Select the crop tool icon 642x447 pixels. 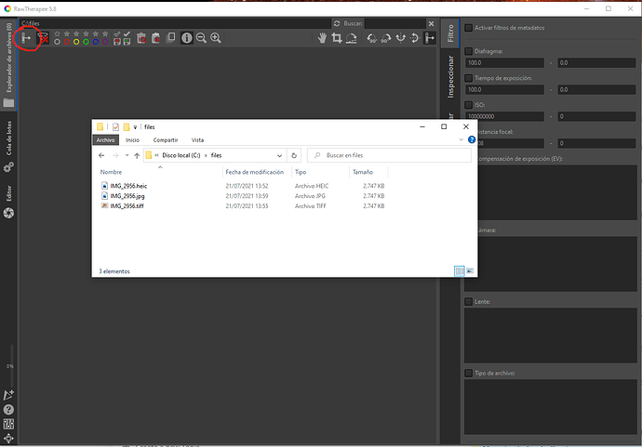coord(338,38)
